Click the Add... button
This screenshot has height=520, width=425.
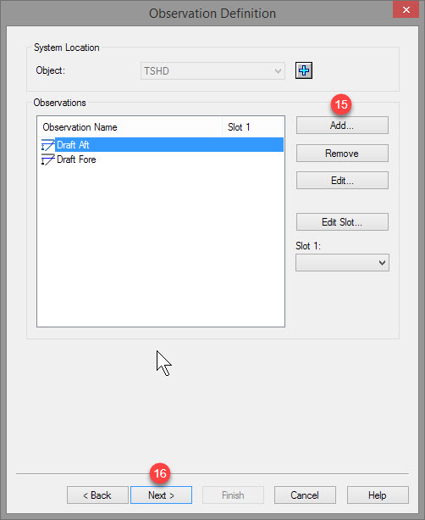pos(342,126)
